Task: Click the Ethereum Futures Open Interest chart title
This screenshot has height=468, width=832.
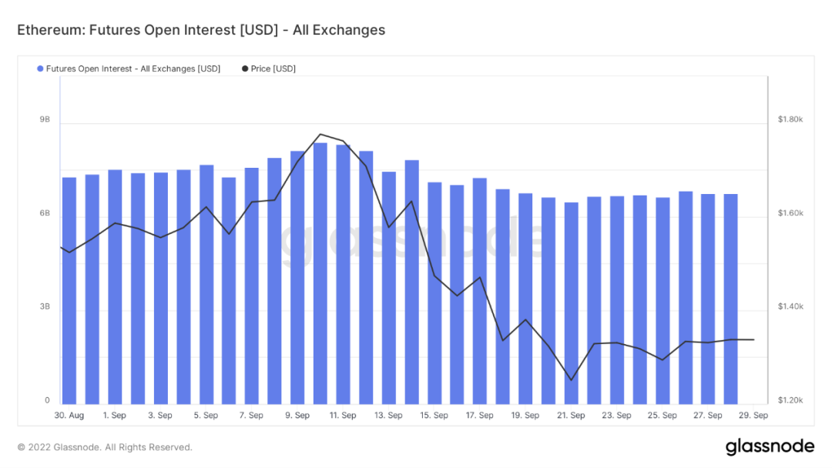Action: coord(201,30)
